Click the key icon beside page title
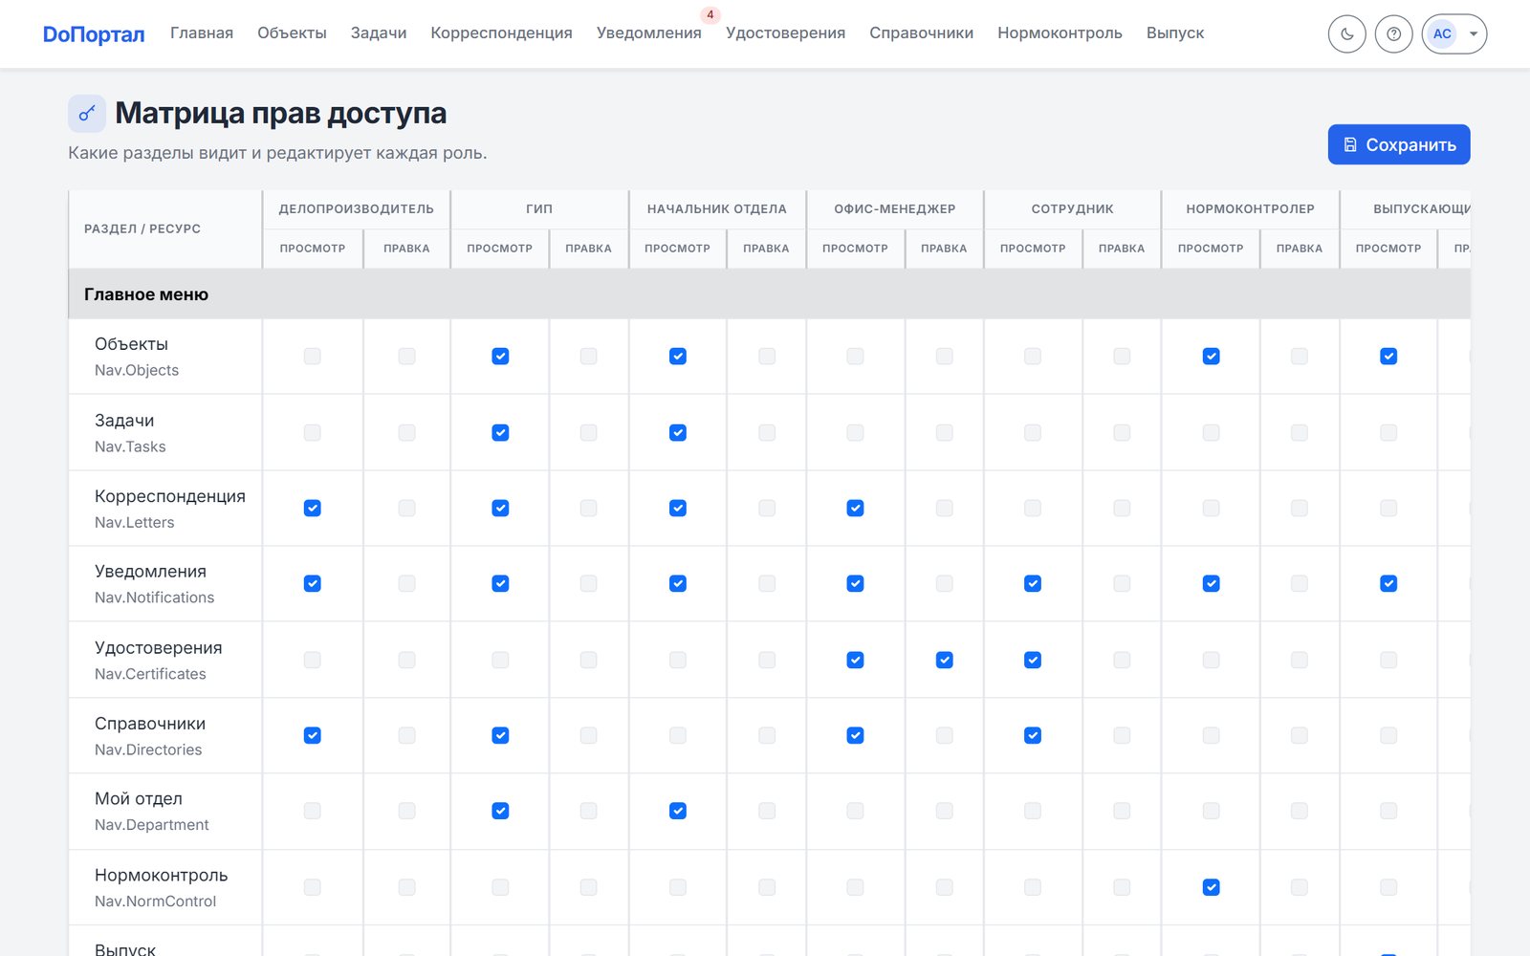 87,114
